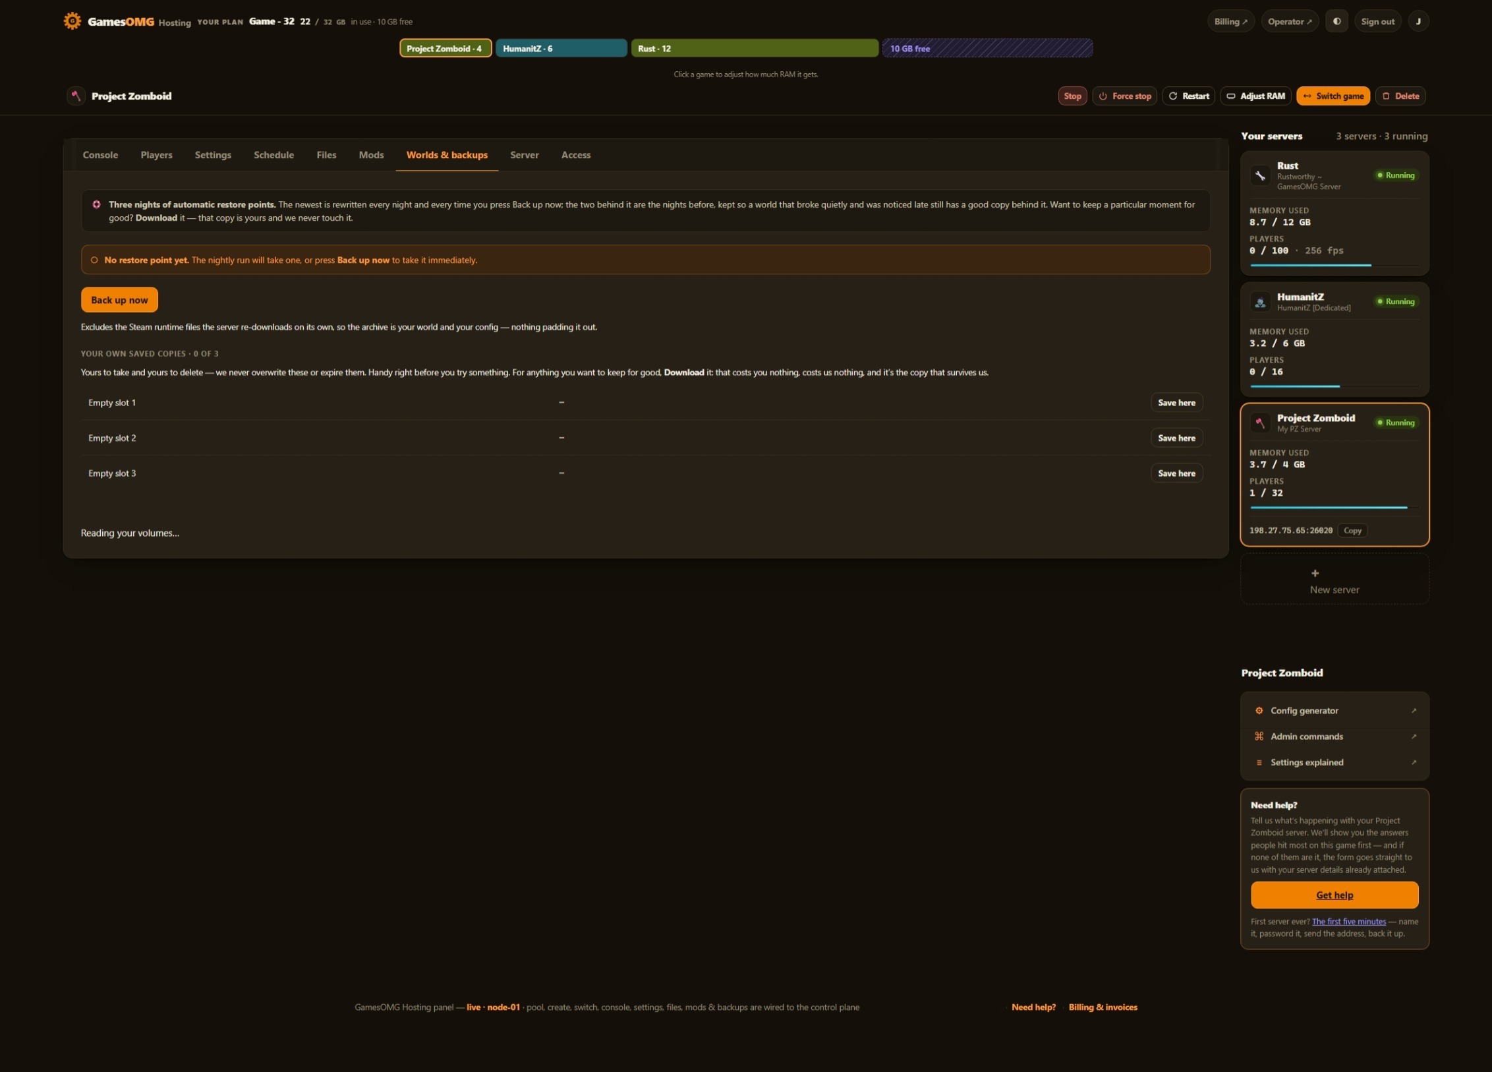Click the Switch game button
The image size is (1492, 1072).
point(1333,96)
